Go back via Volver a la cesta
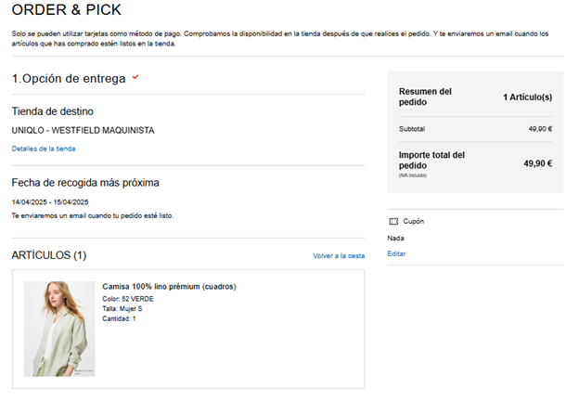The image size is (579, 414). click(x=339, y=255)
